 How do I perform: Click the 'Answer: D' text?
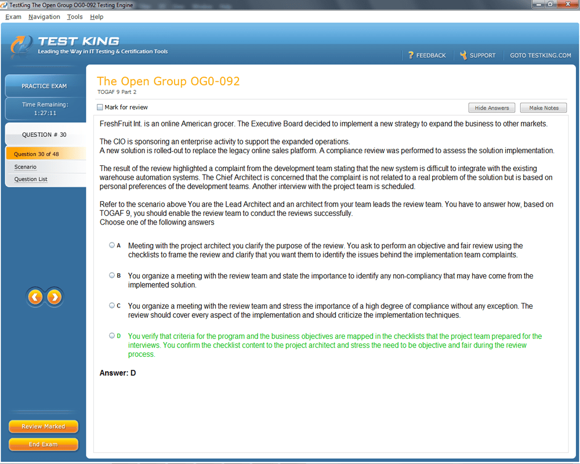point(118,373)
